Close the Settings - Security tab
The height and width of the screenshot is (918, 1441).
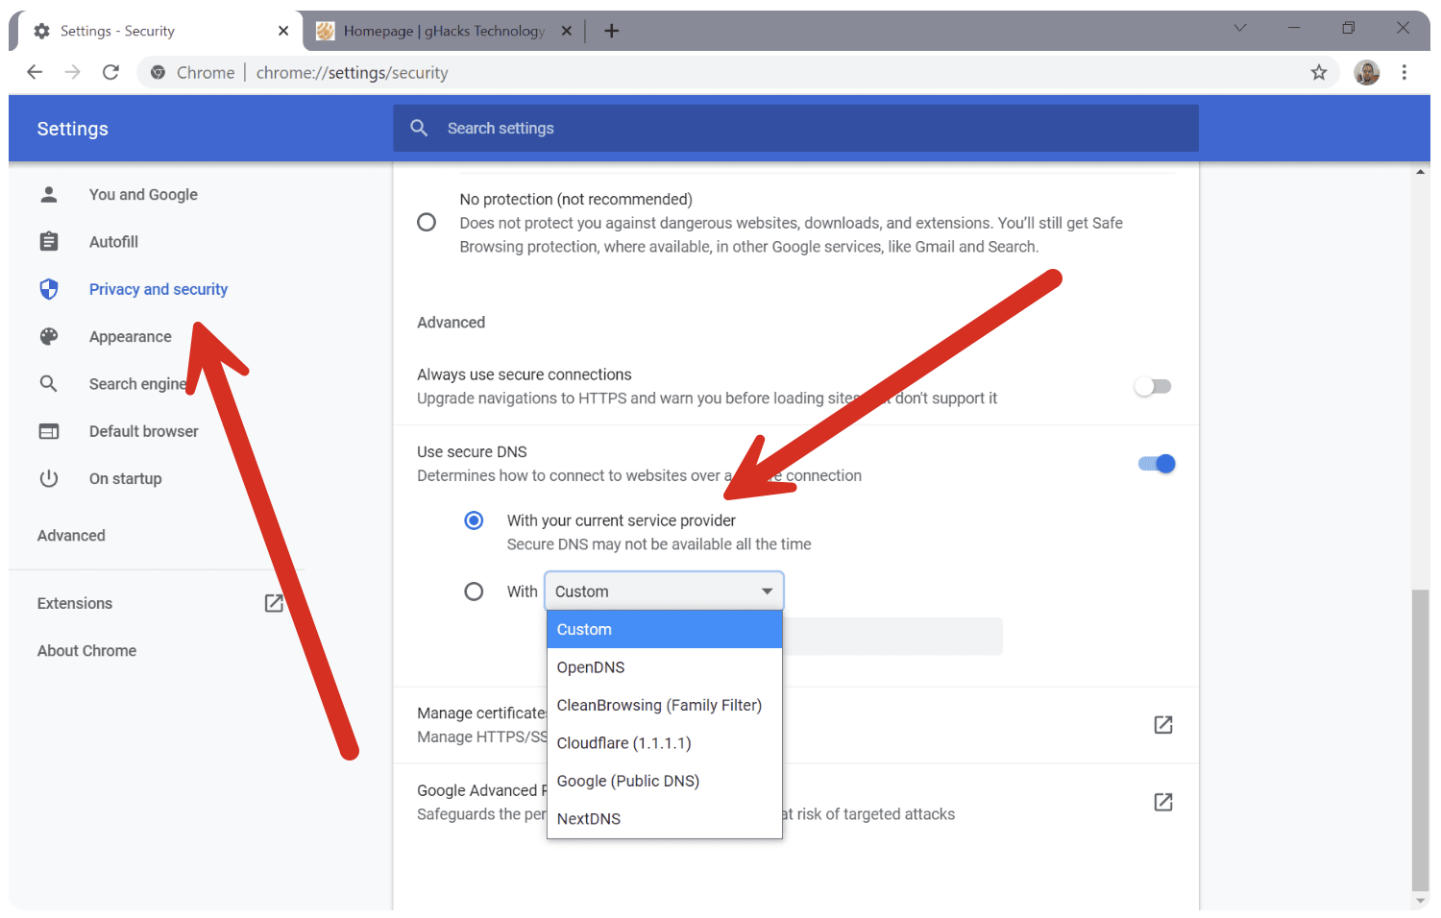[283, 31]
